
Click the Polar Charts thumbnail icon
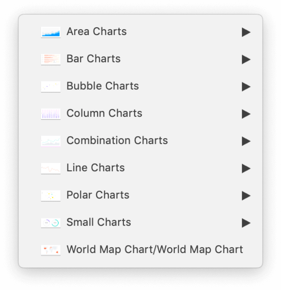pos(51,196)
